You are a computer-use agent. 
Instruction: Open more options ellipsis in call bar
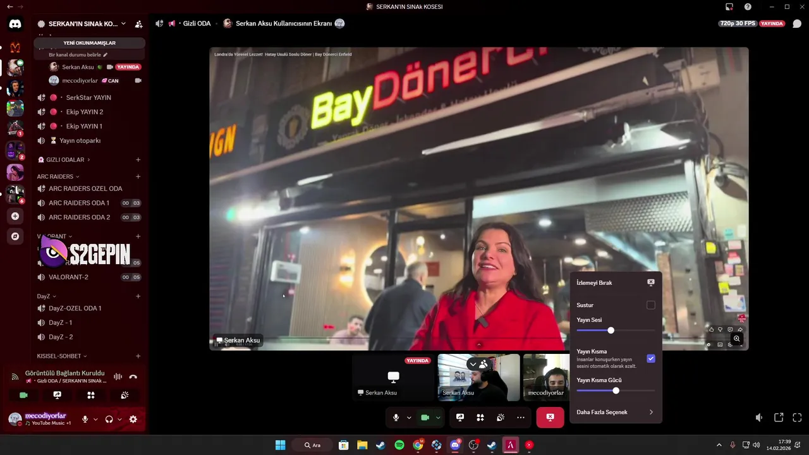click(x=521, y=417)
